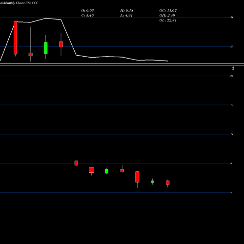
Task: Select the green candle in the upper panel
Action: (x=46, y=48)
